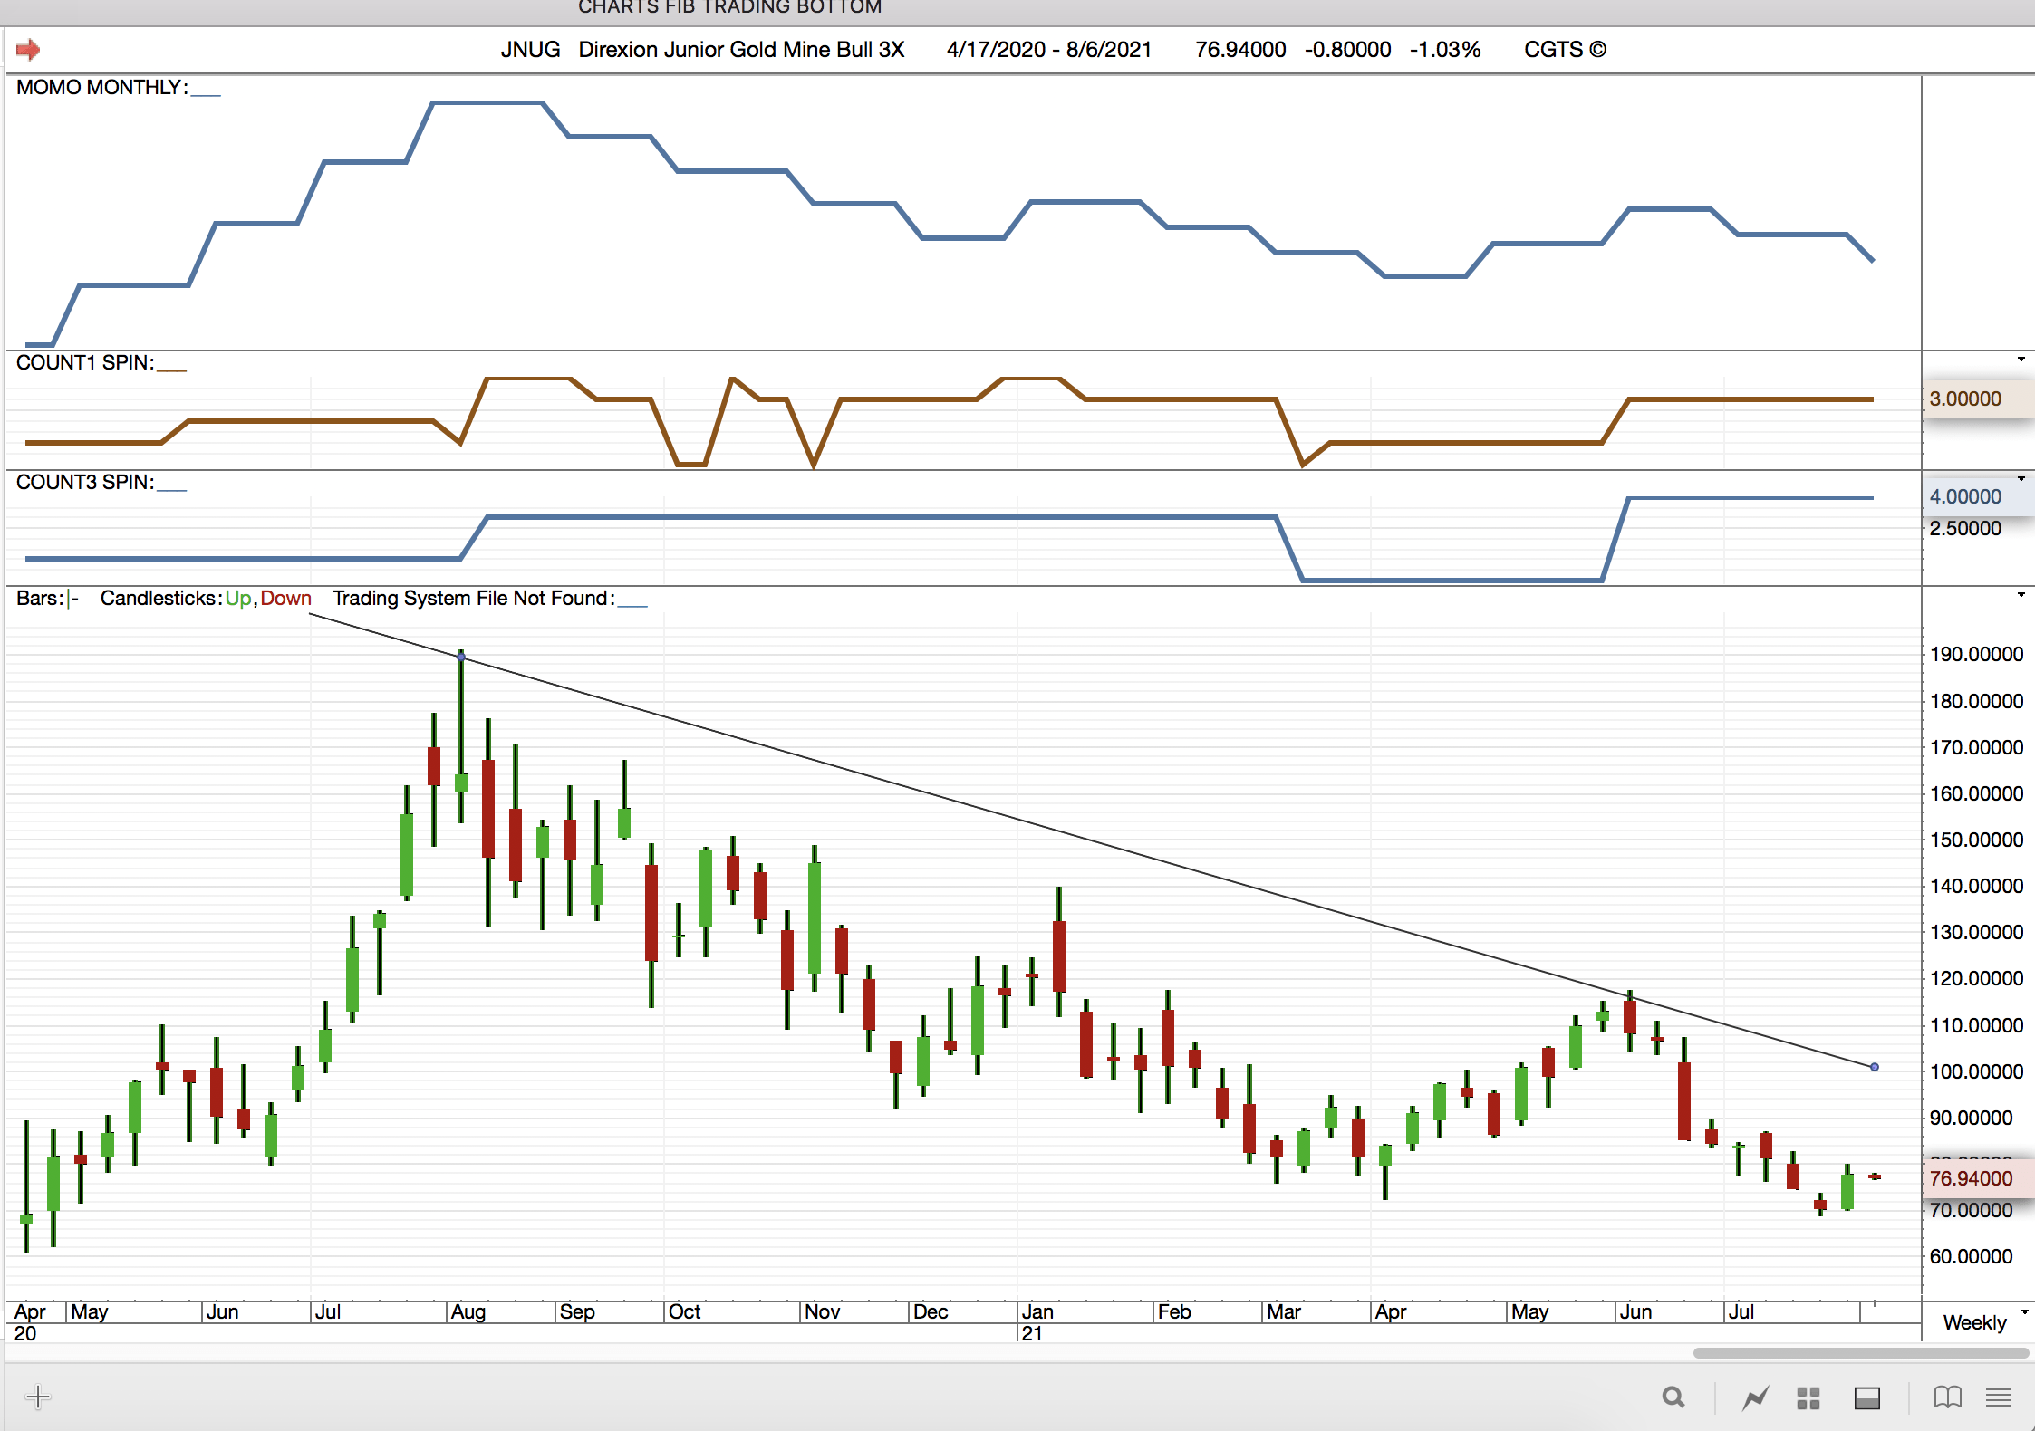Click the trendline endpoint handle near 100

1875,1067
